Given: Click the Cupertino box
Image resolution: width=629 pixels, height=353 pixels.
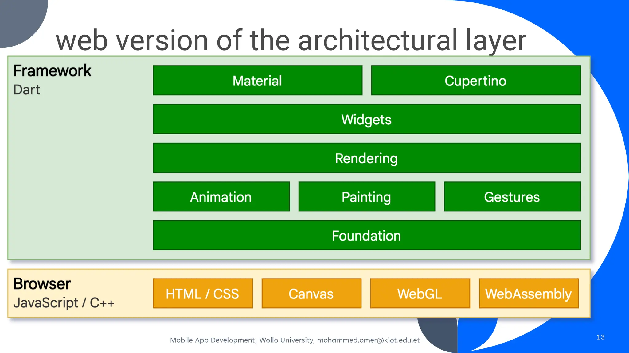Looking at the screenshot, I should tap(475, 81).
